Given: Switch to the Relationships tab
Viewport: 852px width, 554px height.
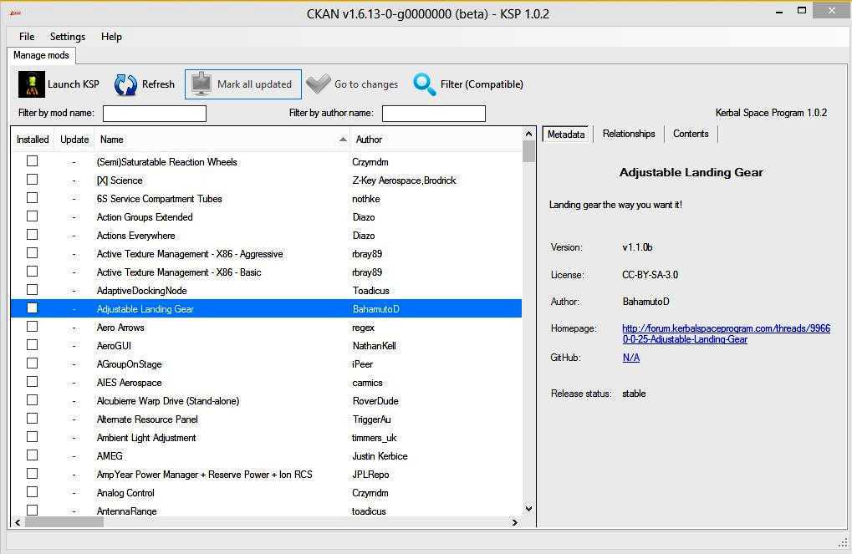Looking at the screenshot, I should tap(629, 134).
